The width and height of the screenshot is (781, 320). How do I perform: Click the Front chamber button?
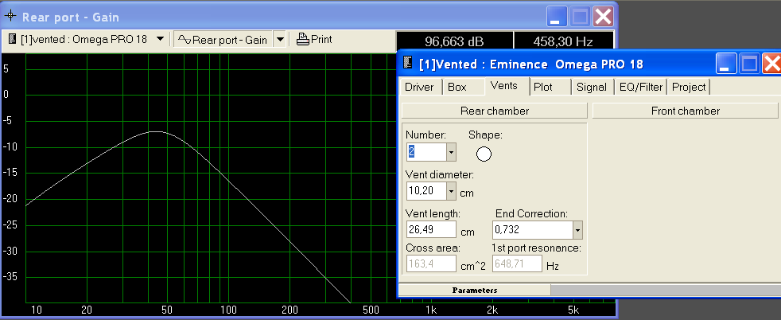(686, 111)
